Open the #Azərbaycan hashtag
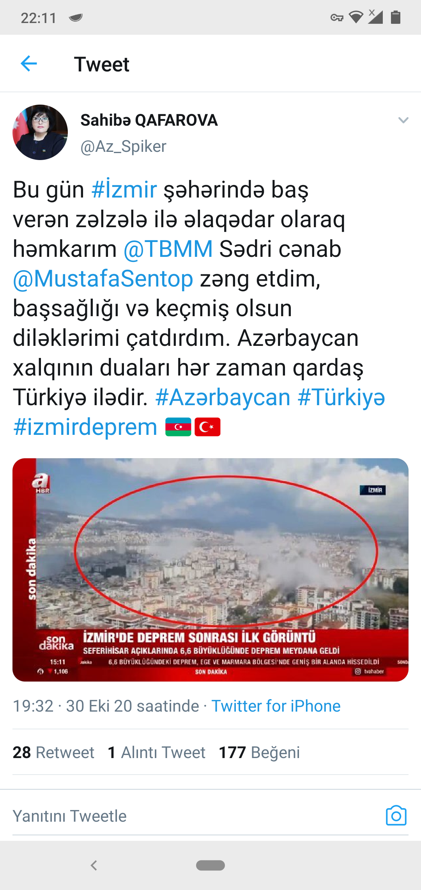The image size is (421, 890). click(223, 397)
